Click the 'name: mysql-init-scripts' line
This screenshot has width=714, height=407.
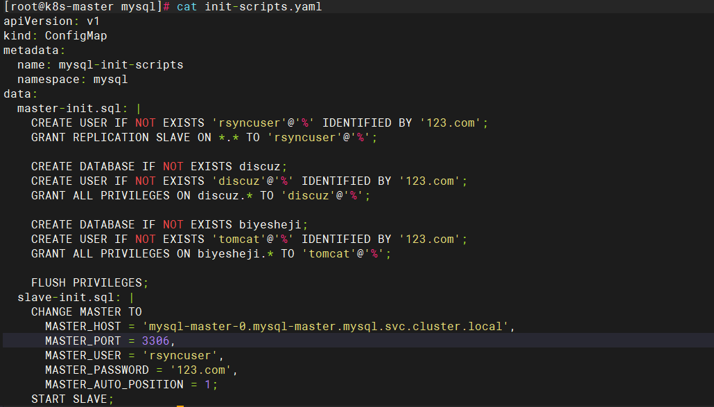pos(101,65)
